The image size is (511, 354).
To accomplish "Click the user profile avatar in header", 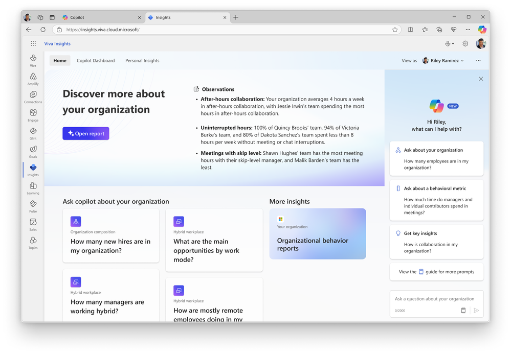I will point(481,43).
